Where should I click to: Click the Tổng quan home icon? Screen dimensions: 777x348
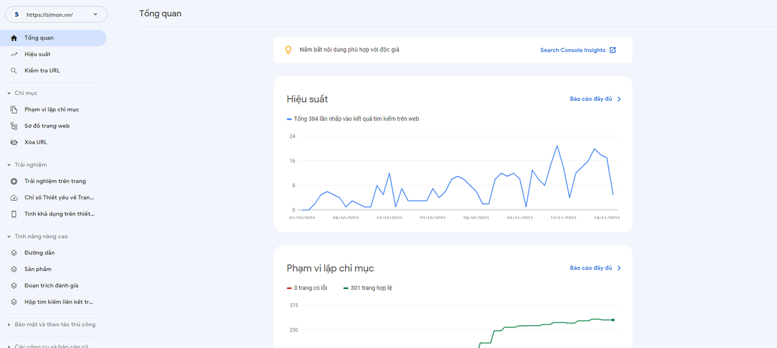click(x=14, y=38)
